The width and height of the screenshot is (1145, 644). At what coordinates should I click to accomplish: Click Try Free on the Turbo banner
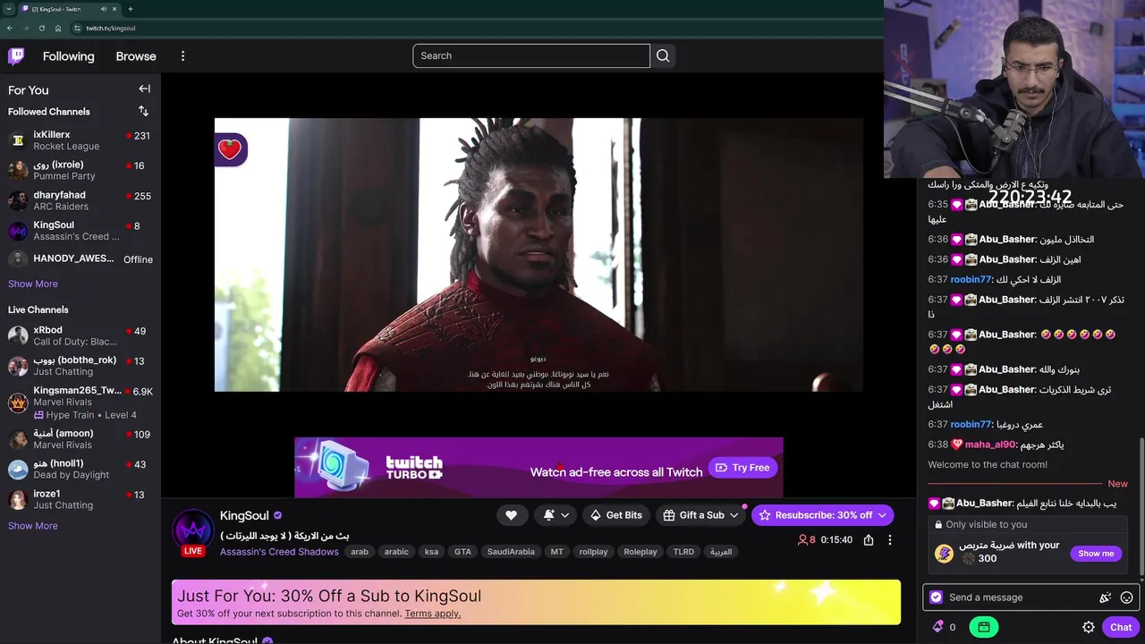pos(742,468)
